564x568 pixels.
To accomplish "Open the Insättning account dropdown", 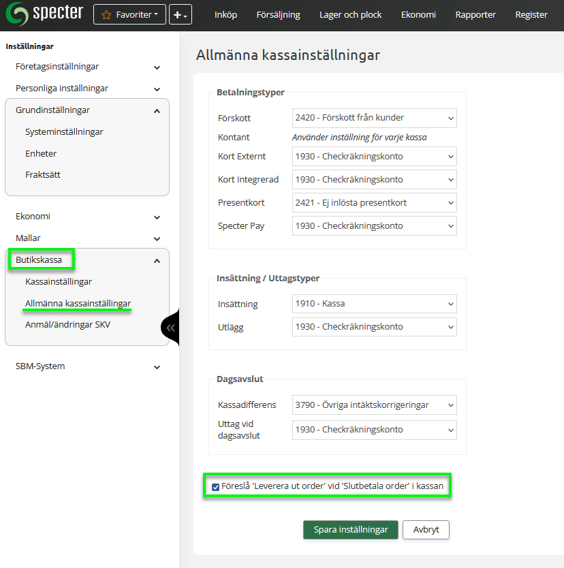I will [374, 304].
